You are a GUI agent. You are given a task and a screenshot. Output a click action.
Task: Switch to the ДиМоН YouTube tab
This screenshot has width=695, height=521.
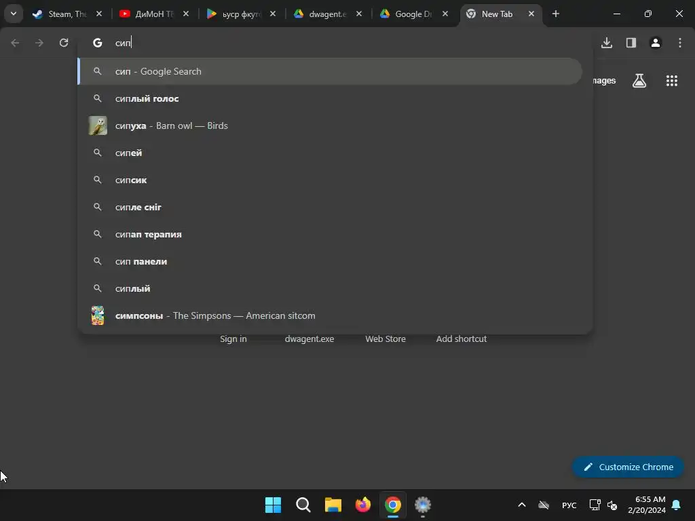pyautogui.click(x=154, y=14)
